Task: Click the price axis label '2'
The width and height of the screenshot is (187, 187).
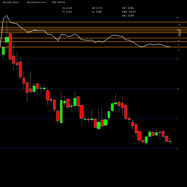Action: (x=177, y=148)
